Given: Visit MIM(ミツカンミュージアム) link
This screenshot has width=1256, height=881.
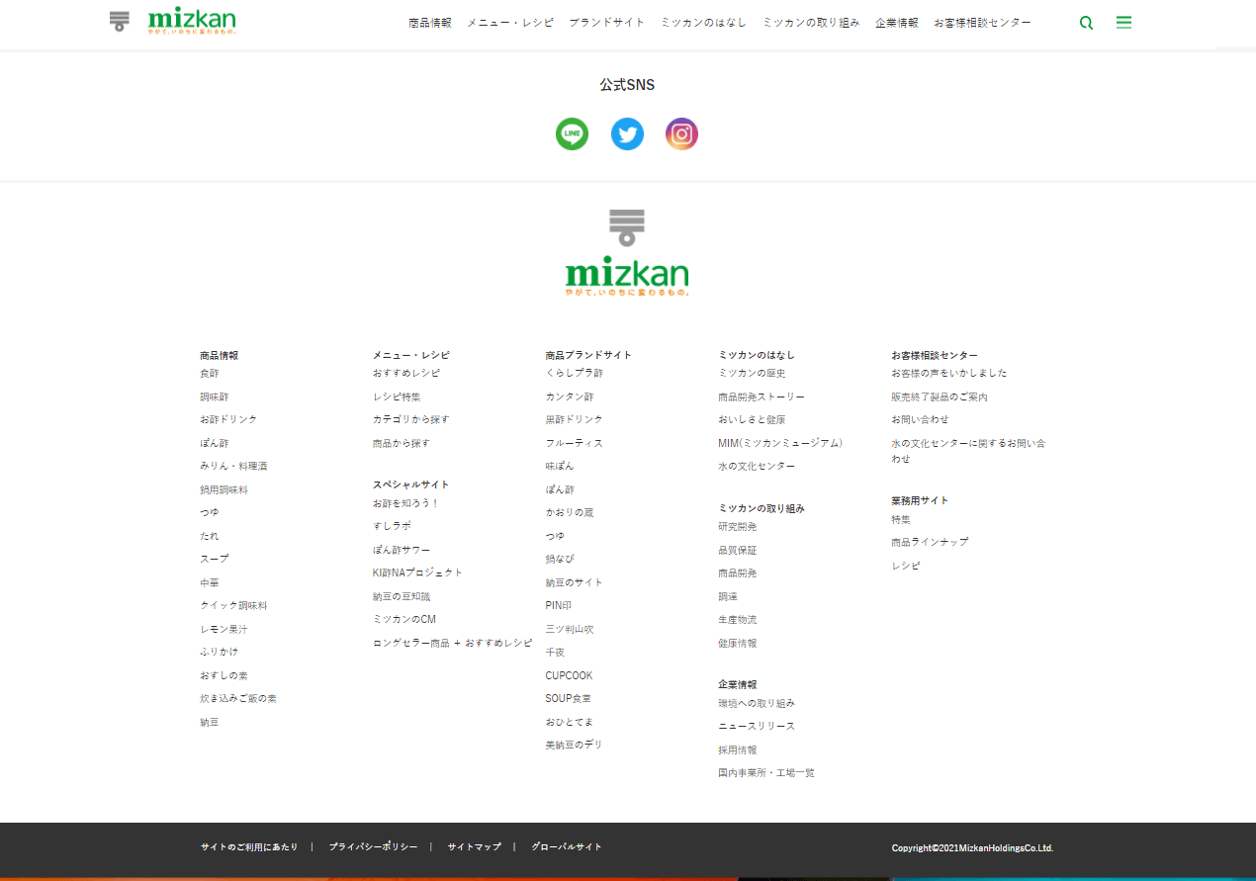Looking at the screenshot, I should (780, 443).
